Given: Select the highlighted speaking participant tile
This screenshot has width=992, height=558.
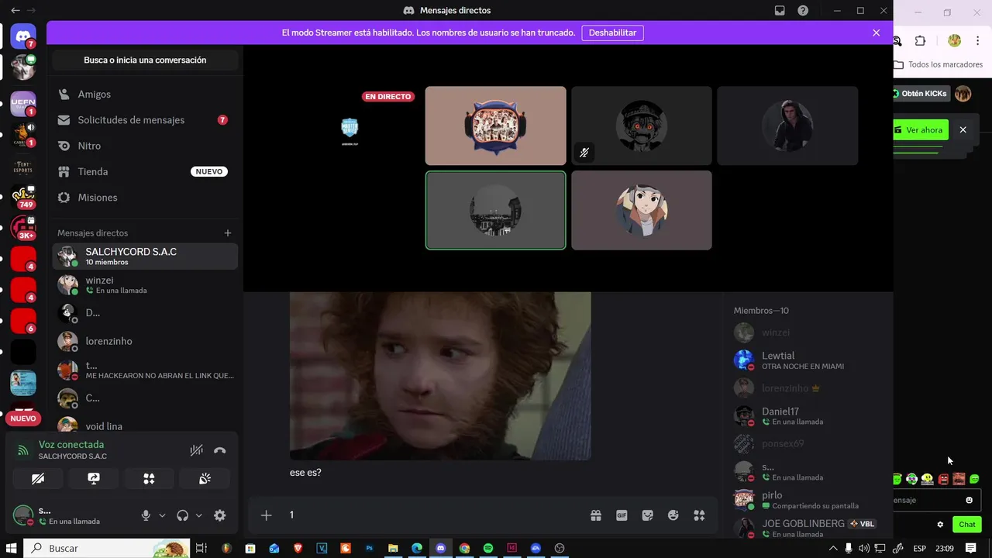Looking at the screenshot, I should pyautogui.click(x=495, y=210).
